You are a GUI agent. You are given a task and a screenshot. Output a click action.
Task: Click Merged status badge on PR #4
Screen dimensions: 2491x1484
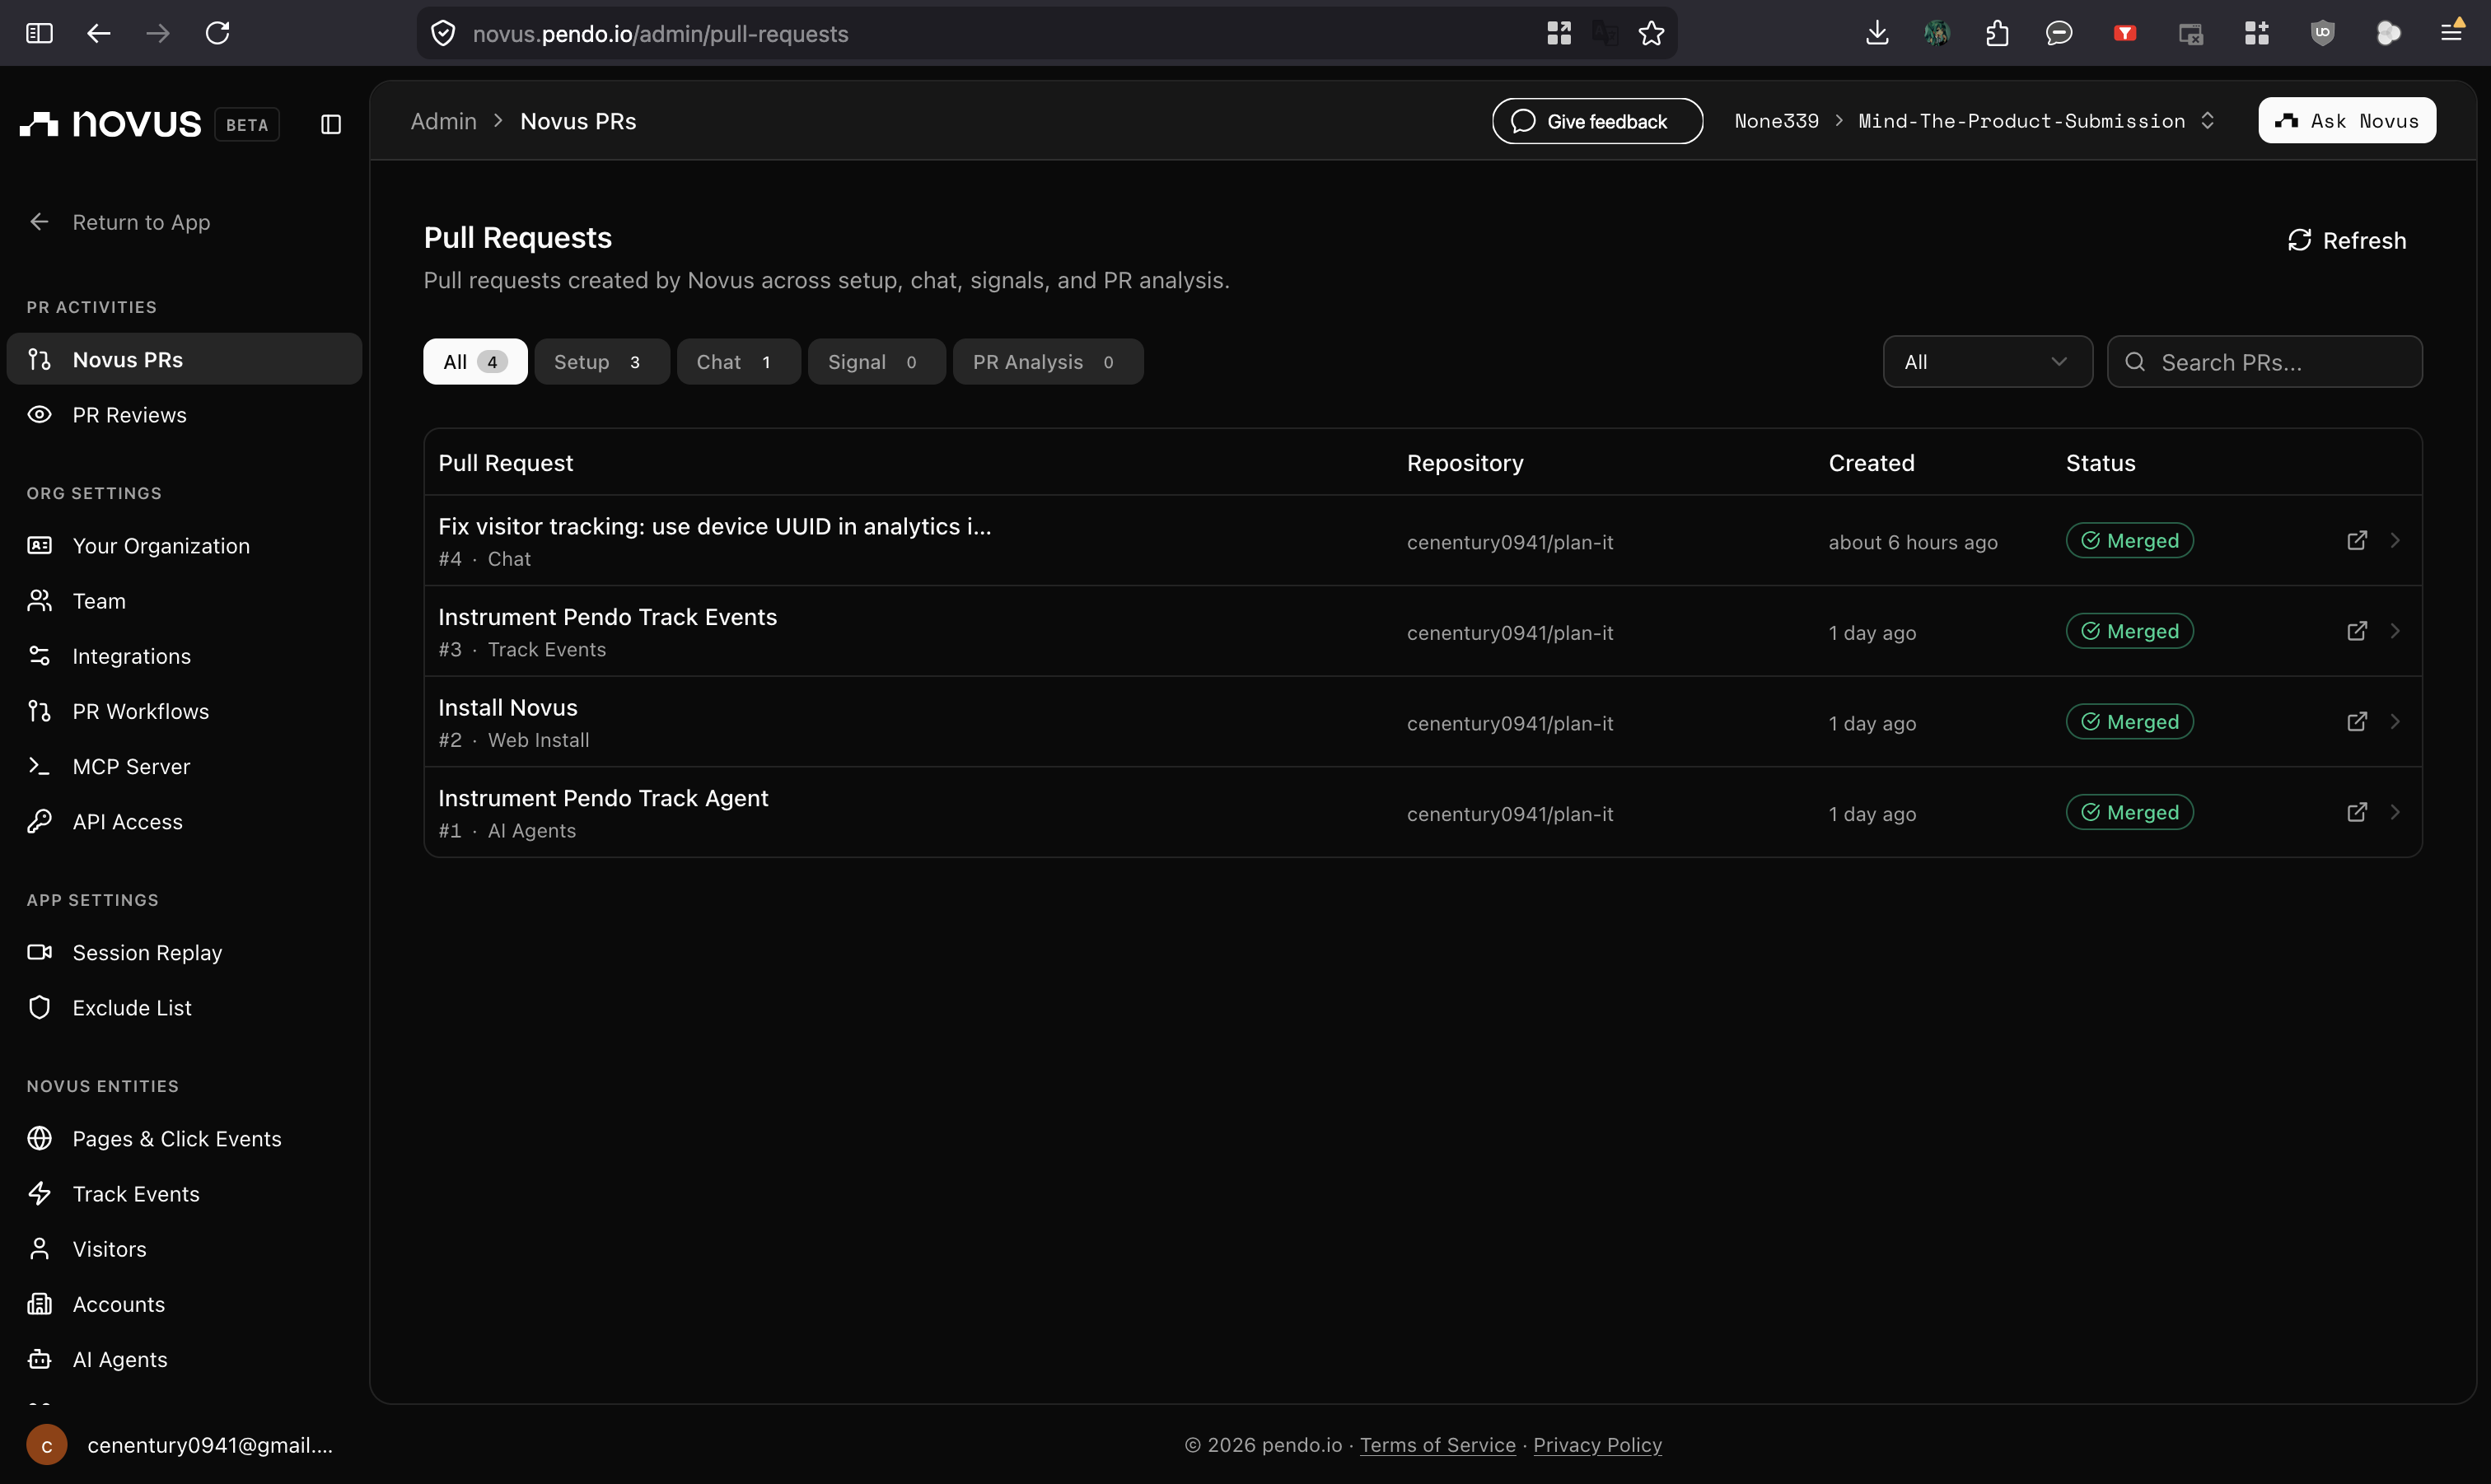(x=2129, y=541)
